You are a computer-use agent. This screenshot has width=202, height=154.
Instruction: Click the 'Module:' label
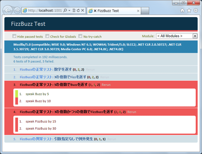(x=148, y=36)
